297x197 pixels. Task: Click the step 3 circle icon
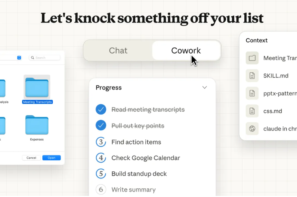(101, 142)
